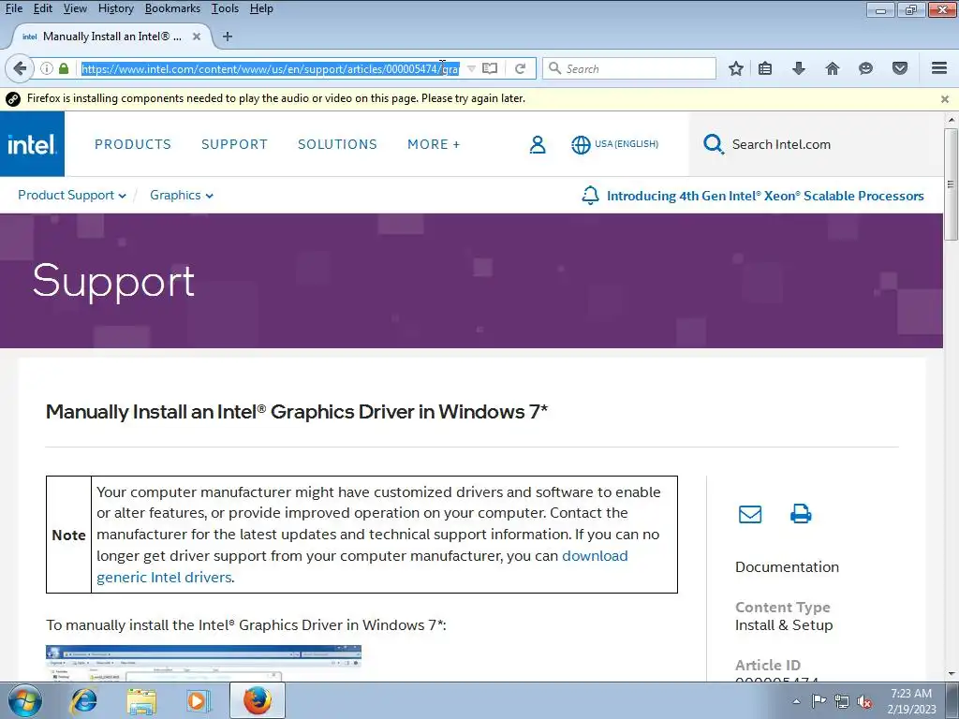Open Intel user account sign-in icon
The image size is (959, 719).
(538, 144)
